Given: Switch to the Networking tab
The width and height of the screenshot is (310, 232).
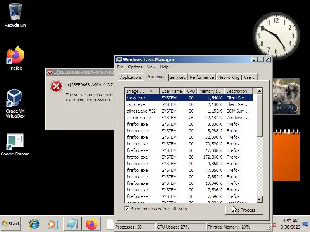Looking at the screenshot, I should (x=229, y=77).
